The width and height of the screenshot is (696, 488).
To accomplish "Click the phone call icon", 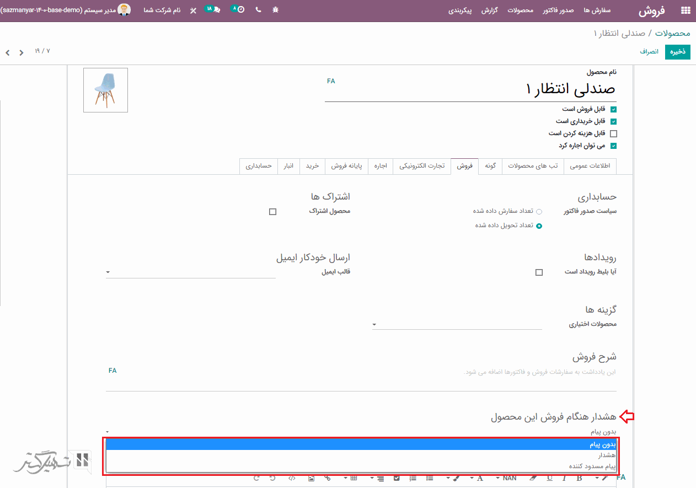I will 258,10.
